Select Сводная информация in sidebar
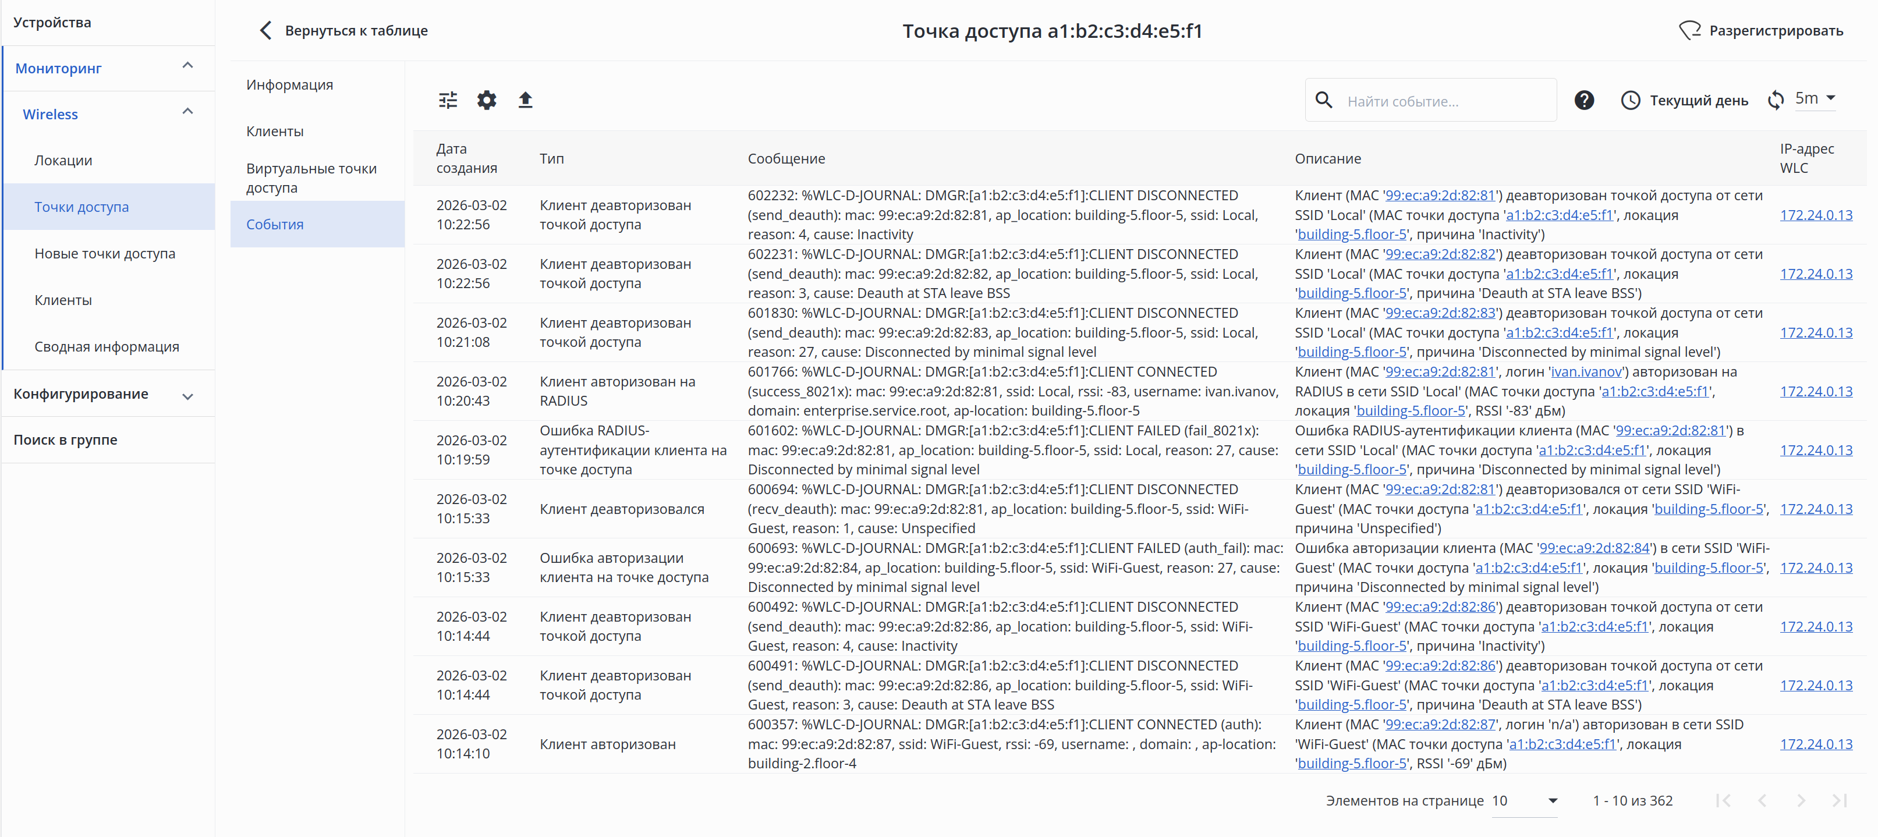This screenshot has width=1878, height=837. coord(107,346)
